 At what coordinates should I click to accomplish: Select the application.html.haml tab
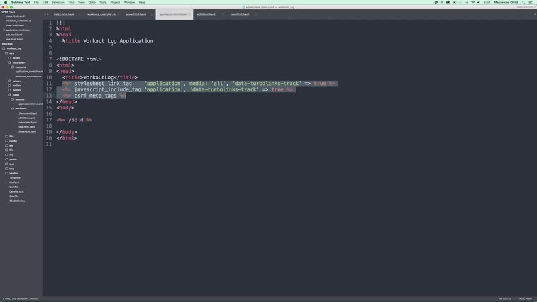[x=174, y=14]
